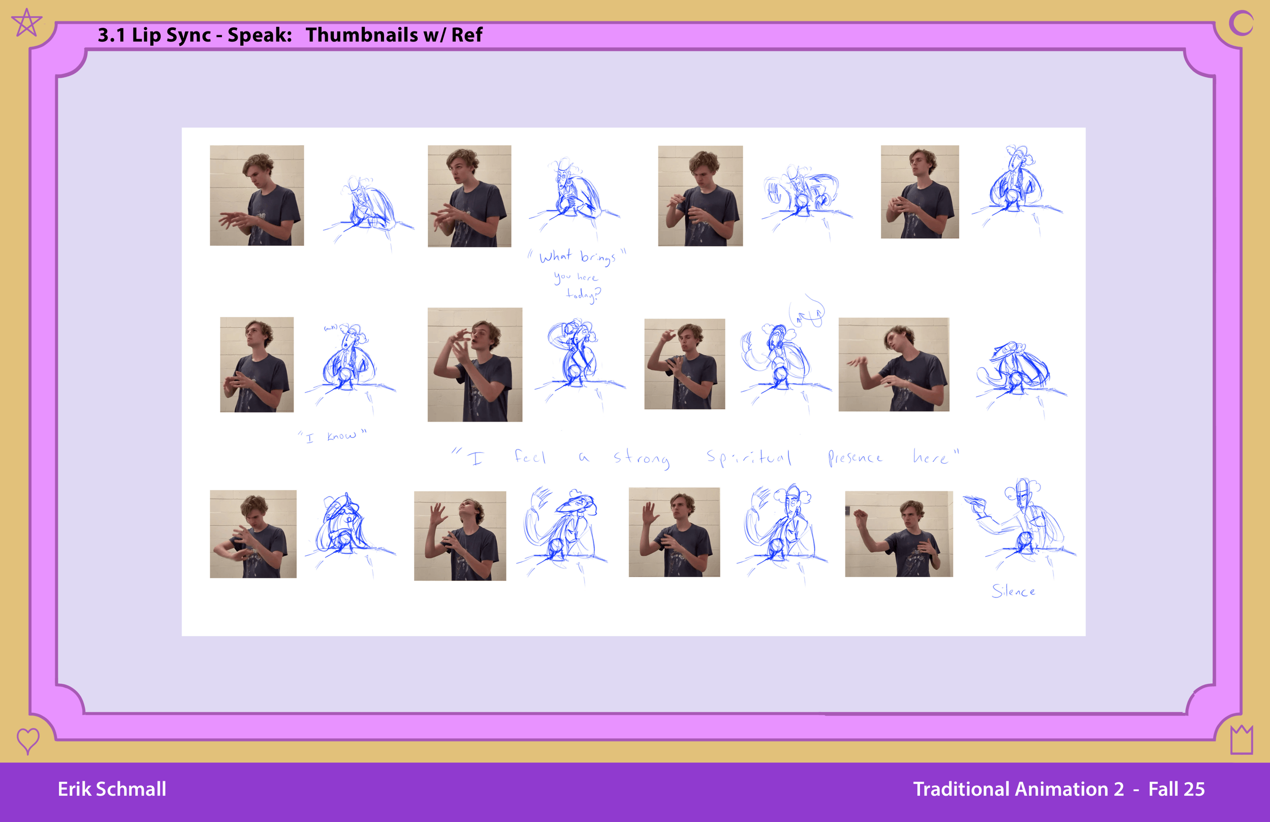Select the bottom-left reference photo with crossed hands
The image size is (1270, 822).
[x=253, y=534]
